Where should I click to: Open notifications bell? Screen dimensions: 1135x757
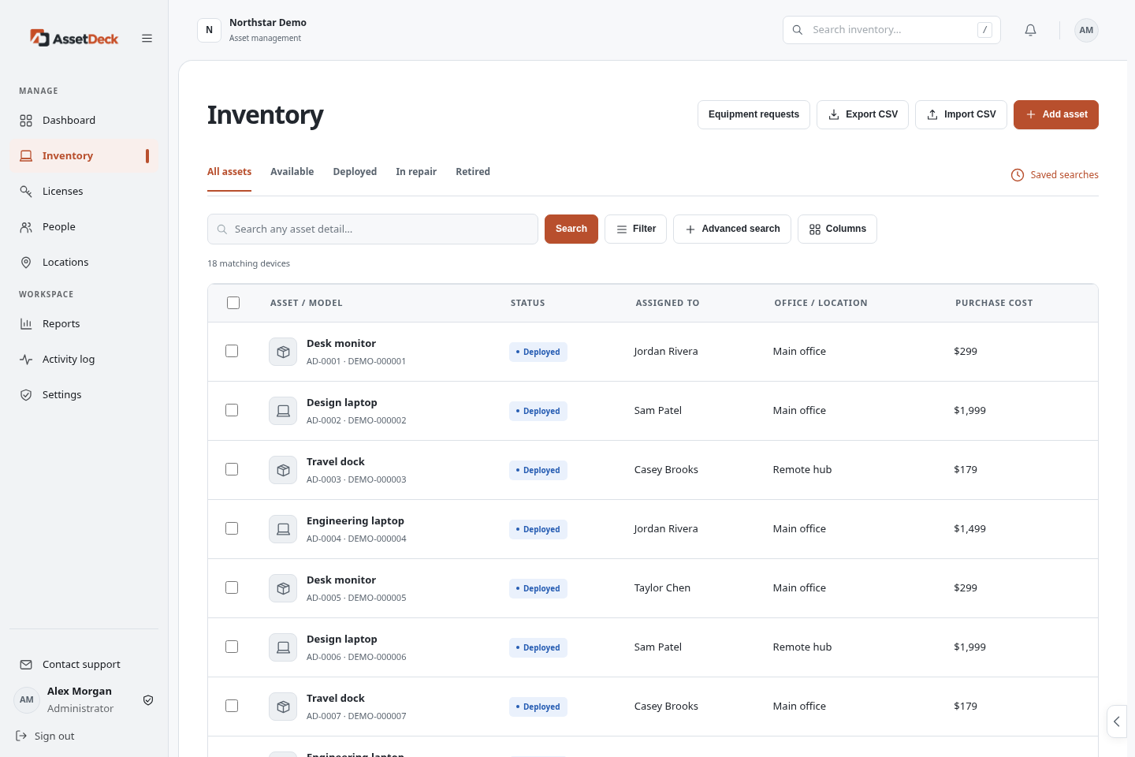[1030, 30]
